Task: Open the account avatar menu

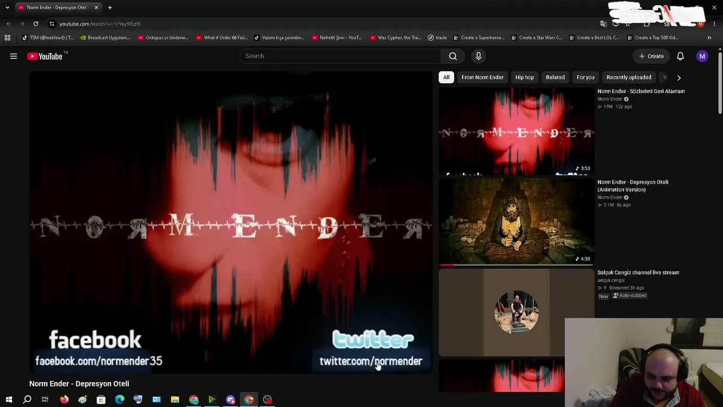Action: tap(702, 56)
